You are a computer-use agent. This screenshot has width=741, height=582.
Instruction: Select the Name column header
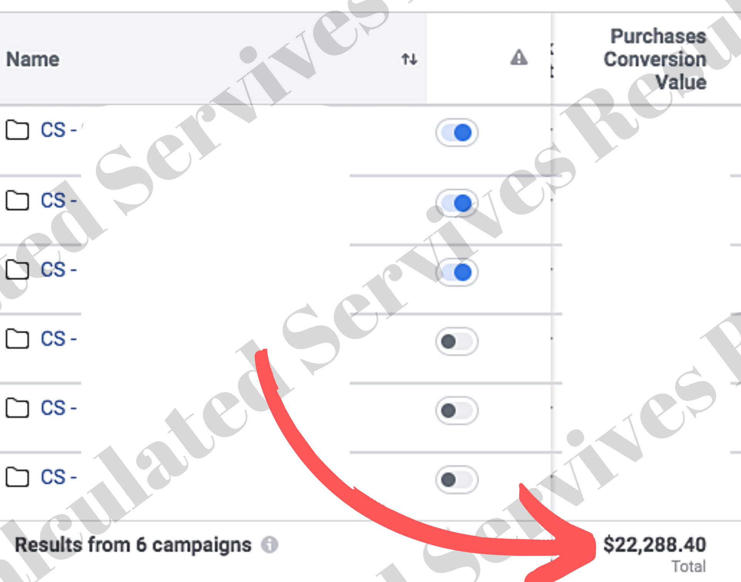(33, 59)
